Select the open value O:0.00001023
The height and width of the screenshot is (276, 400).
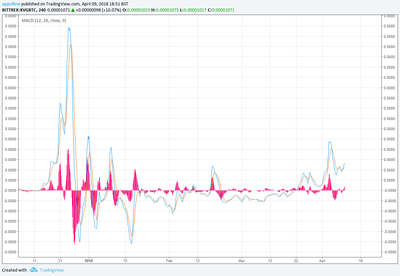point(136,10)
